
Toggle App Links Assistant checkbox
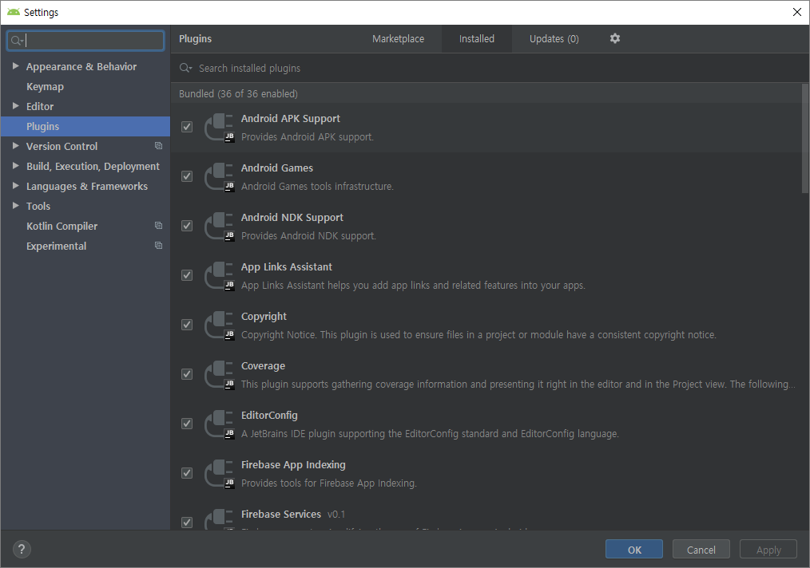click(187, 275)
